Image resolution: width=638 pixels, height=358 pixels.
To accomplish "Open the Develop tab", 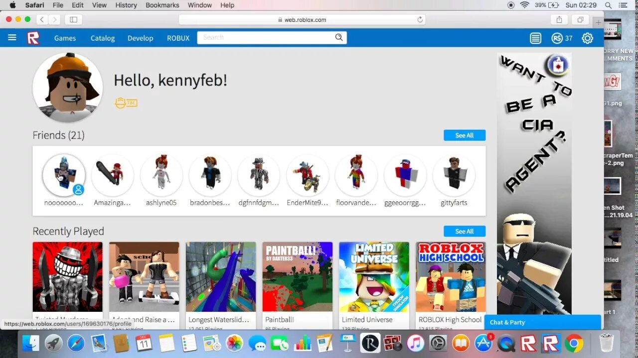I will [140, 38].
